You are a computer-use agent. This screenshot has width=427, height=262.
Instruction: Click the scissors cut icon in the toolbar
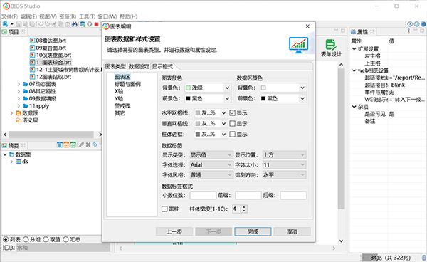tap(54, 24)
